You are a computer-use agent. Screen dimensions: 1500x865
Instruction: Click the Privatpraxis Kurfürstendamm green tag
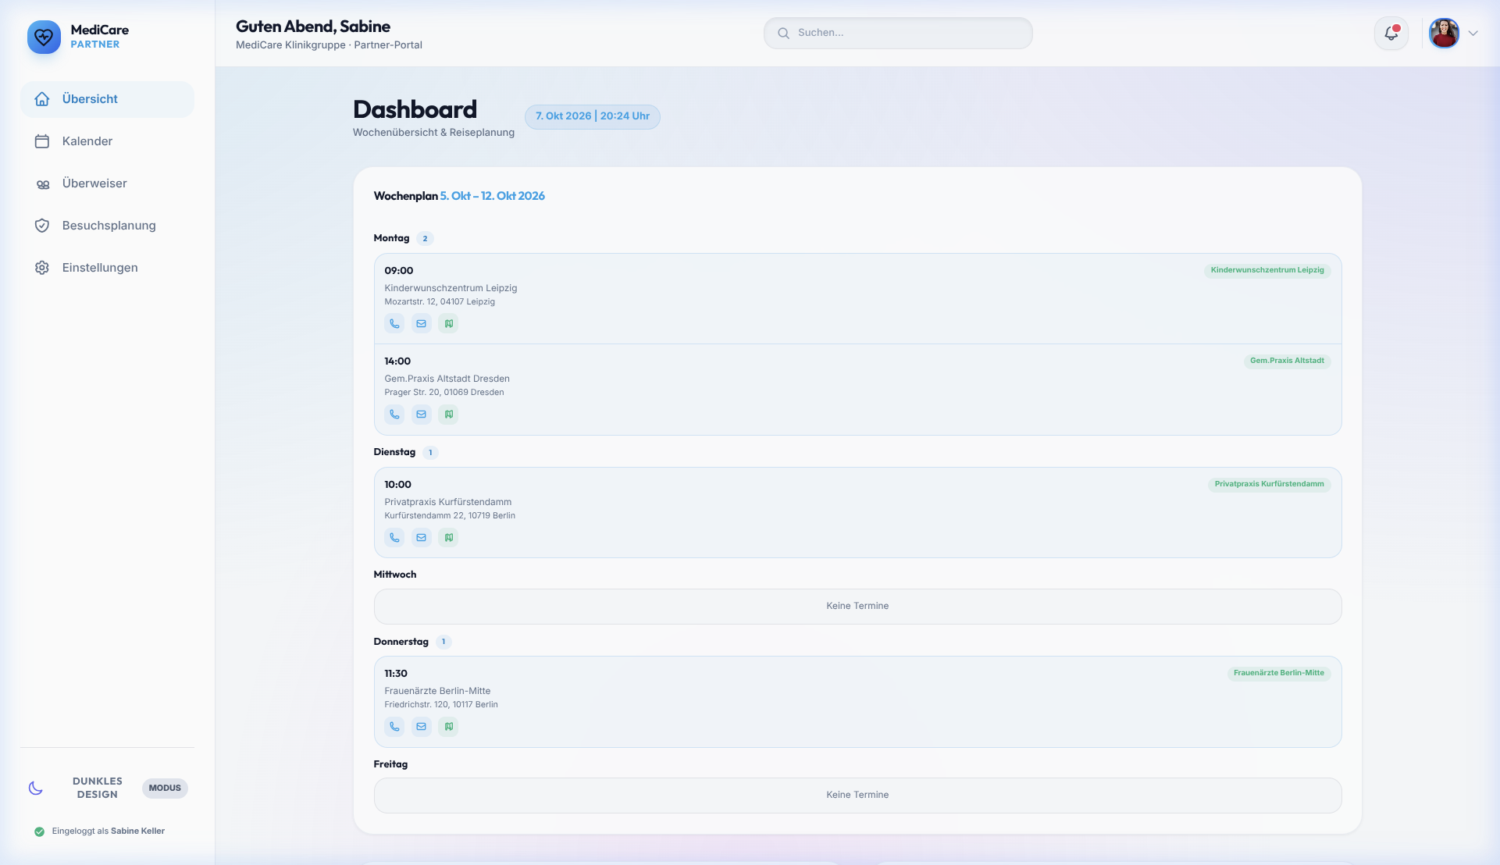(x=1269, y=484)
